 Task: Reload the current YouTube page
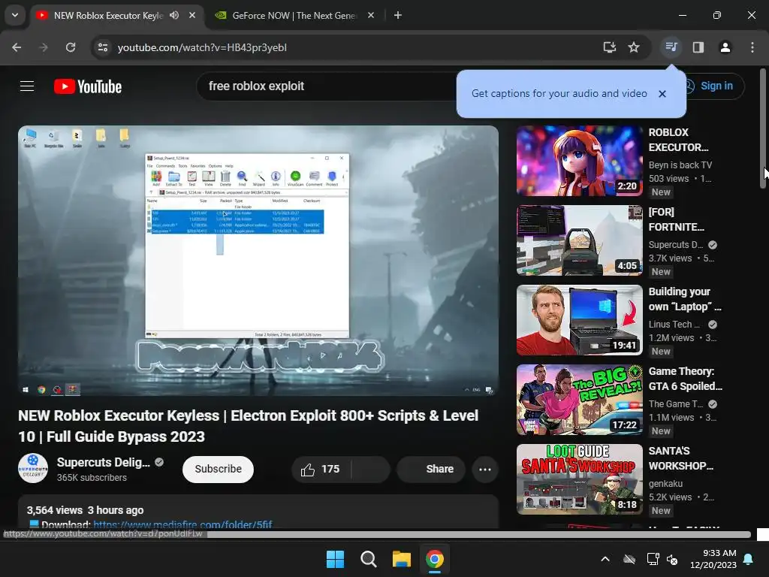point(71,47)
